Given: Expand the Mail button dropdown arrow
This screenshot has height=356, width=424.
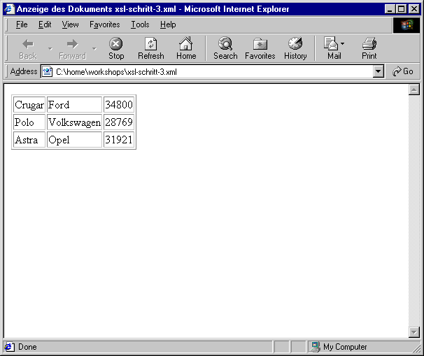Looking at the screenshot, I should pos(342,43).
